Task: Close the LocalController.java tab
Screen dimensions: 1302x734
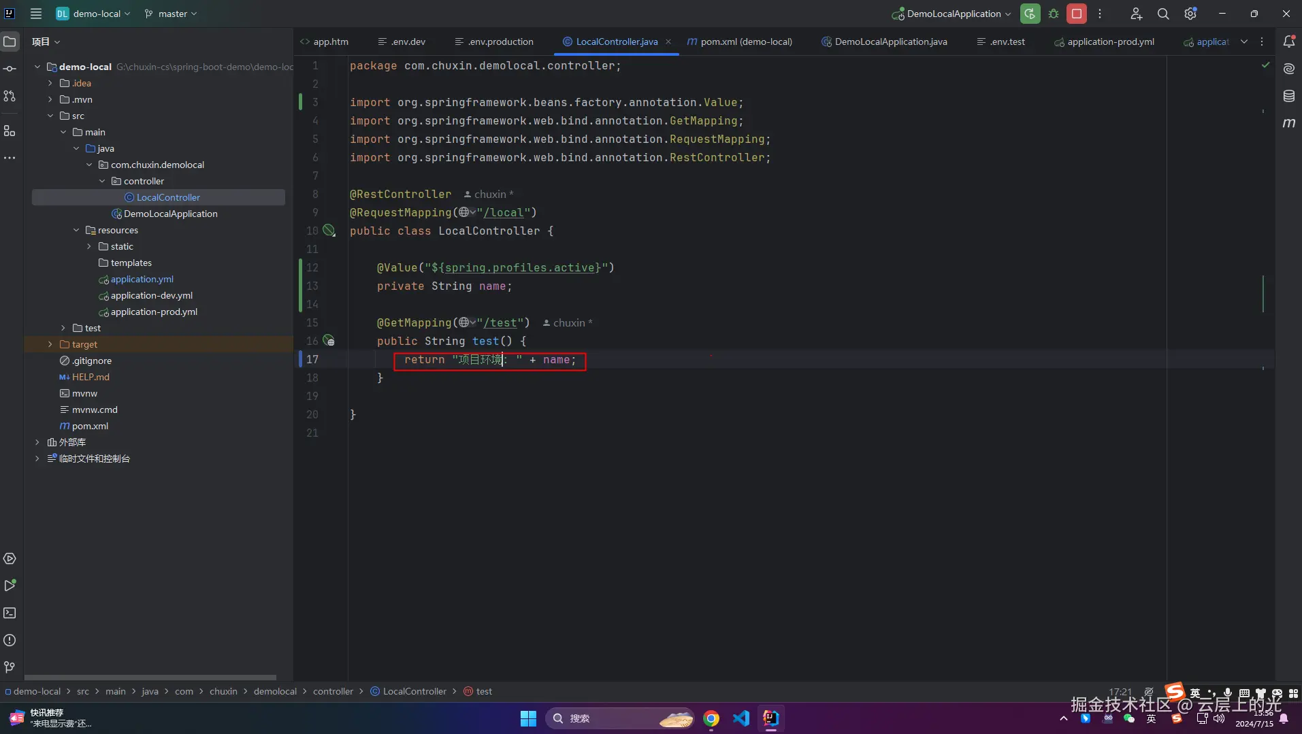Action: click(x=668, y=41)
